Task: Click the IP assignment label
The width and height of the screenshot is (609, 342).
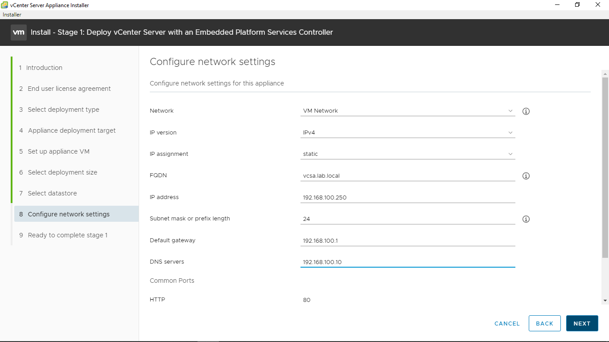Action: (169, 154)
